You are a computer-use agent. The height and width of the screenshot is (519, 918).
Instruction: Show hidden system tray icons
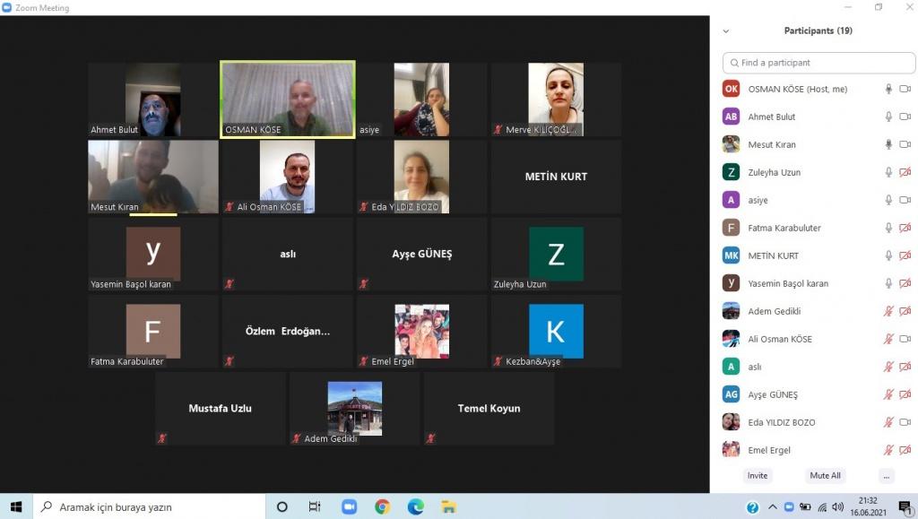pos(773,506)
